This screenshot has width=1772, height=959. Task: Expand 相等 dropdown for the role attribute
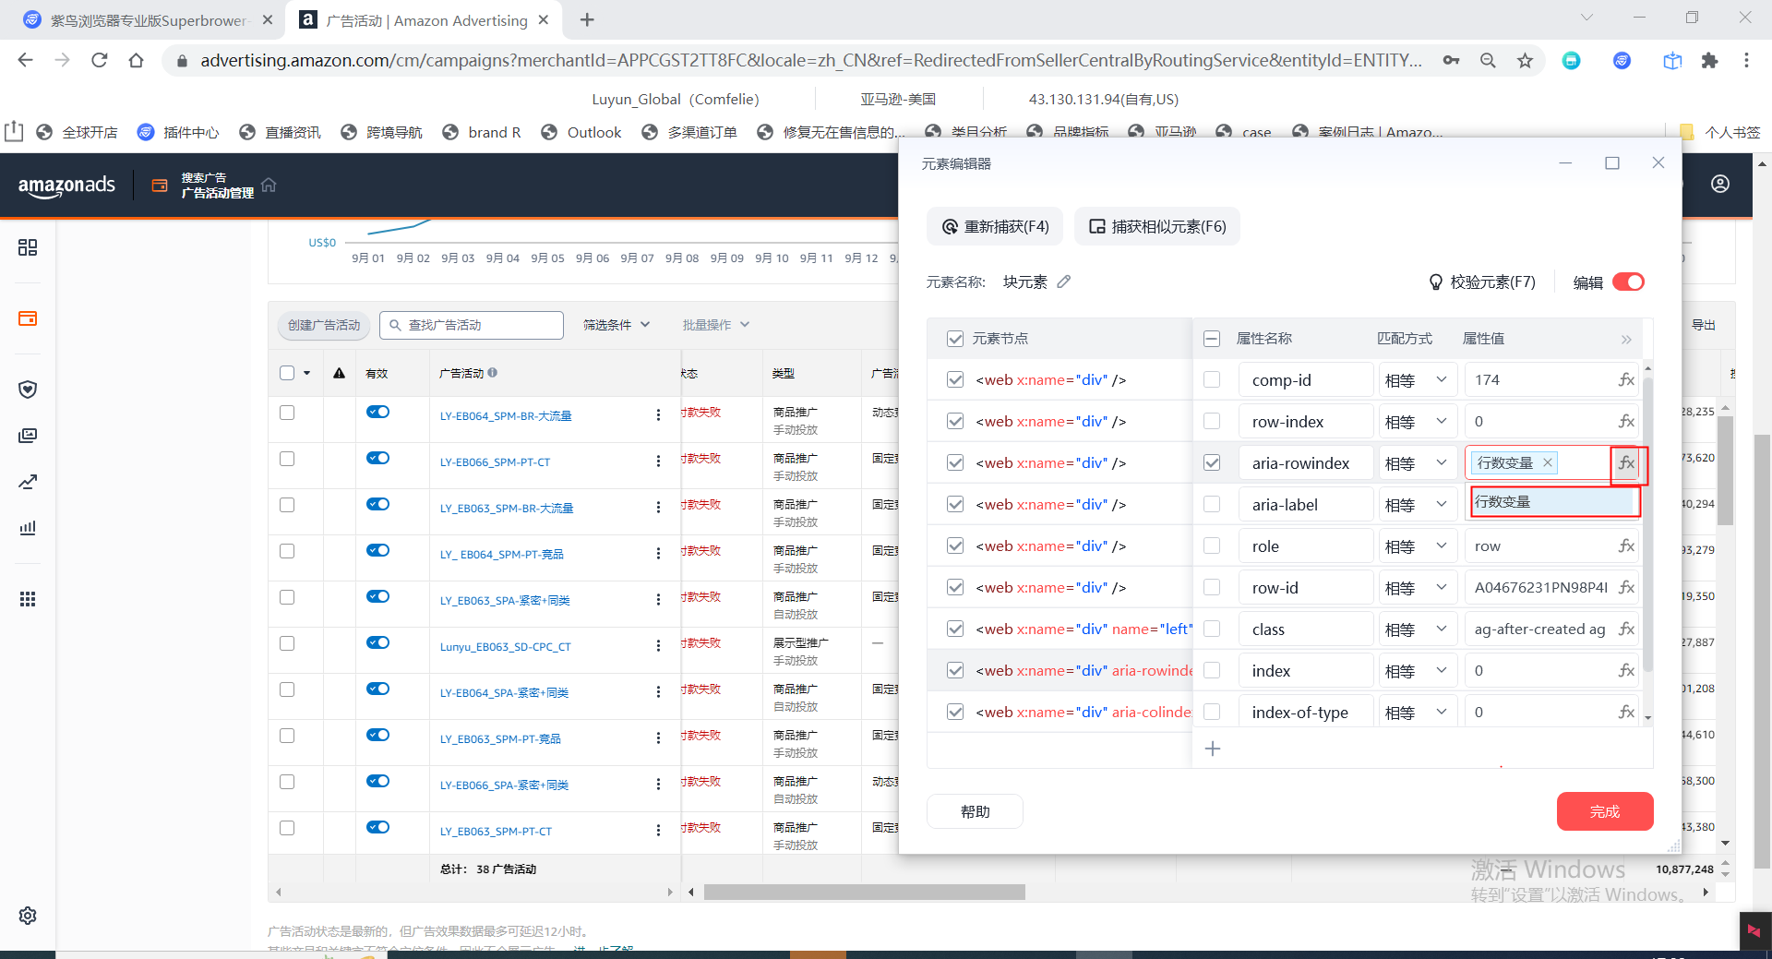[x=1417, y=546]
